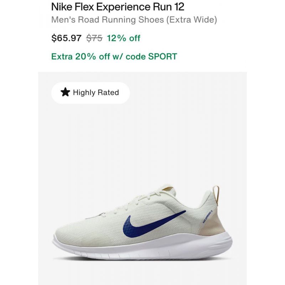This screenshot has width=285, height=285.
Task: Click the $65.97 sale price
Action: [66, 38]
